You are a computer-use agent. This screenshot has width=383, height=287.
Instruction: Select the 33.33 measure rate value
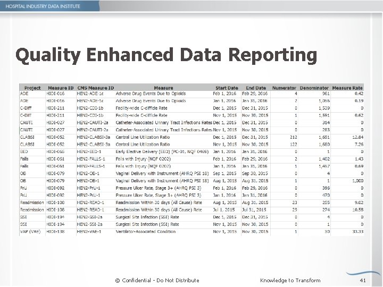tap(357, 231)
